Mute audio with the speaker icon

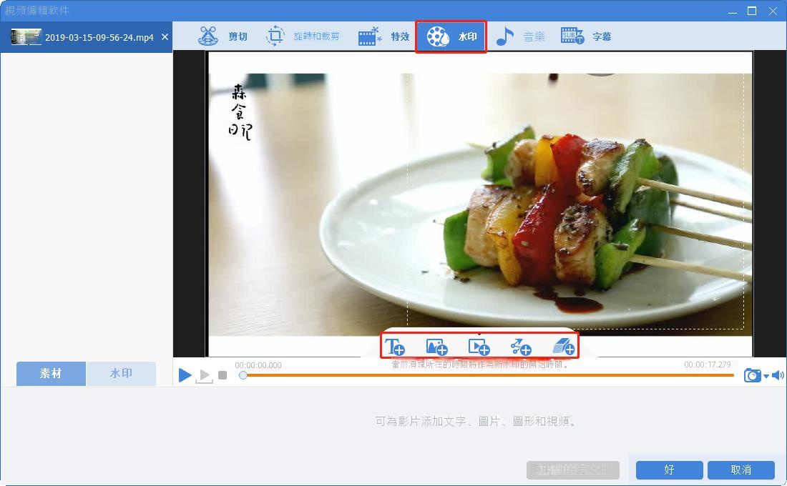pos(778,375)
